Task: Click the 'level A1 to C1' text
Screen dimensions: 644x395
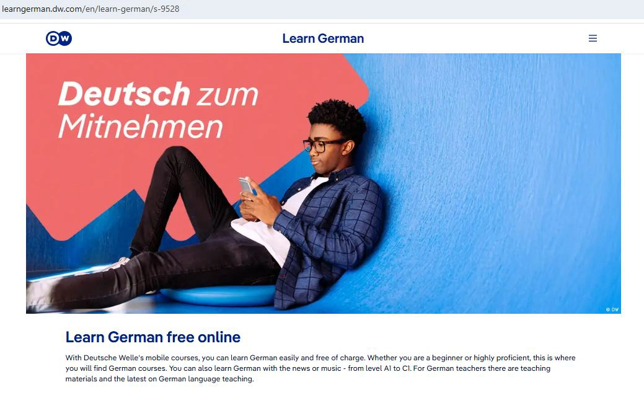Action: [x=387, y=368]
